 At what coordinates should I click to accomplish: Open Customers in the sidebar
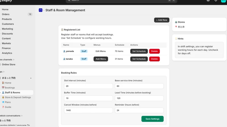[8, 24]
